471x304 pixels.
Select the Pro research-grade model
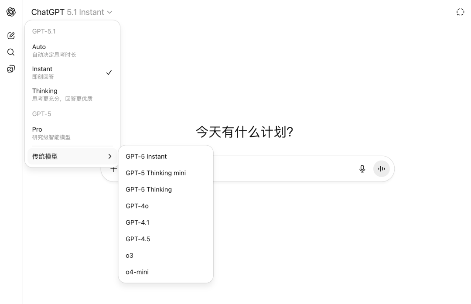point(72,133)
